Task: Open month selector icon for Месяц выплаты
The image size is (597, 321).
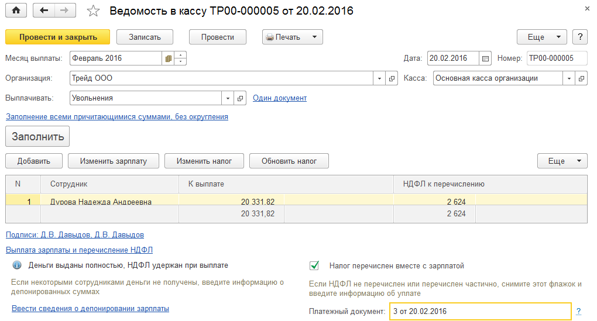Action: 169,58
